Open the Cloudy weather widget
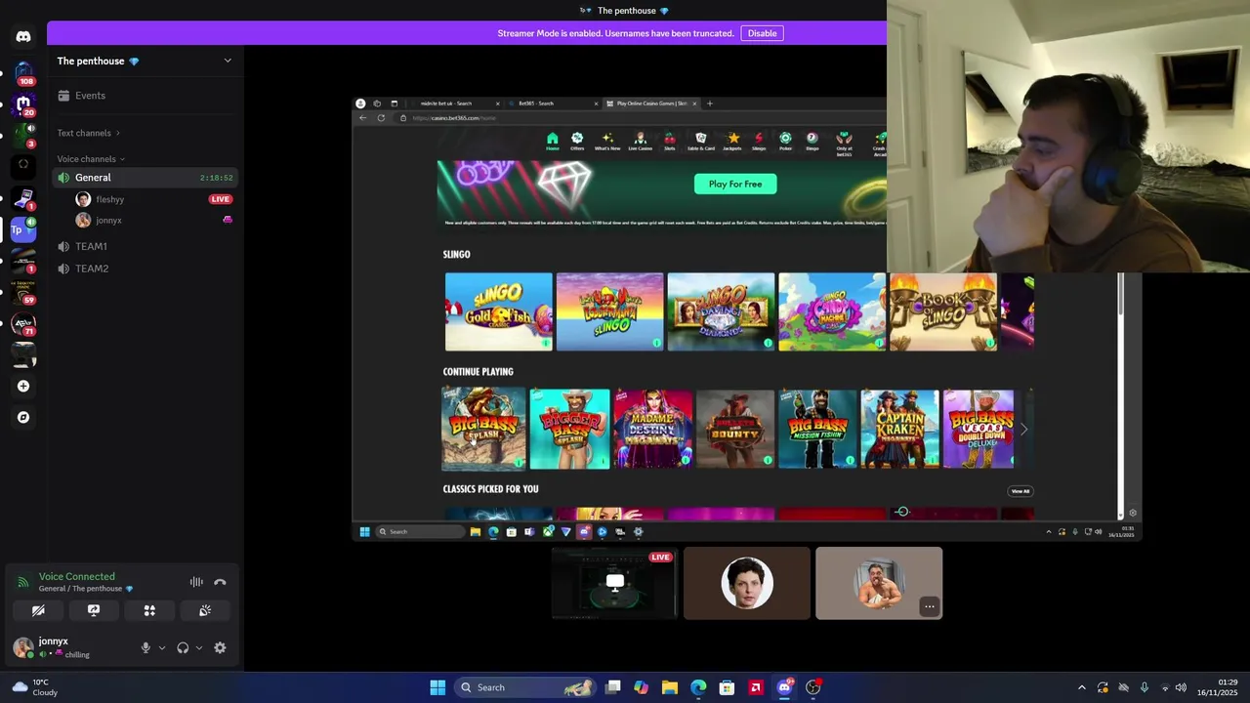1250x703 pixels. coord(33,687)
